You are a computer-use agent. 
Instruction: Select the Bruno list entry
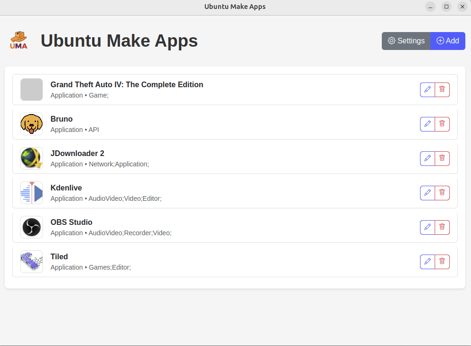pyautogui.click(x=212, y=124)
